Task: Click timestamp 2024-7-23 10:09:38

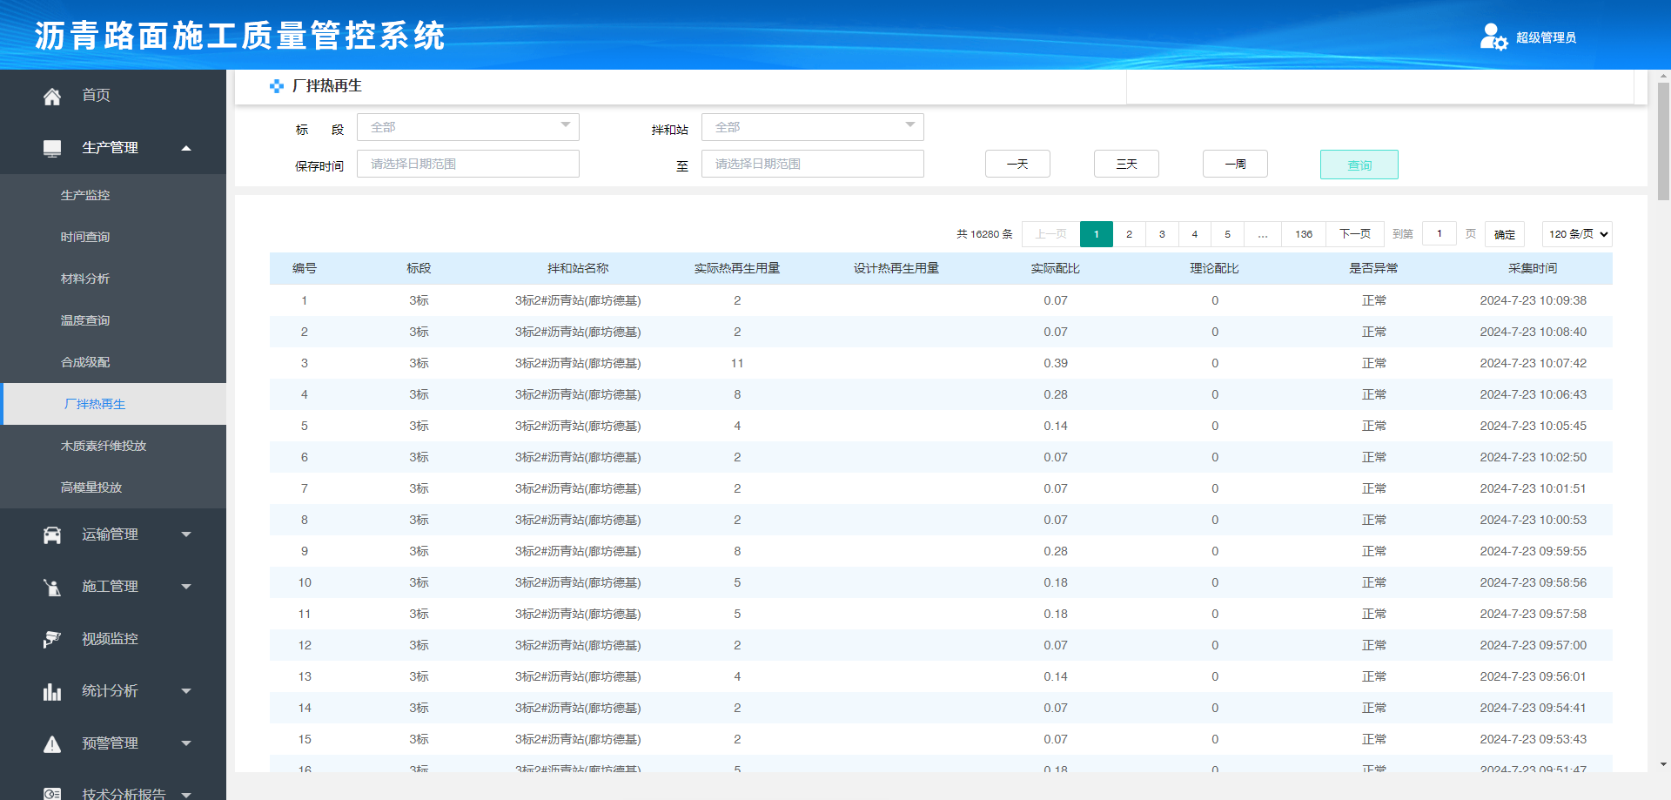Action: pyautogui.click(x=1533, y=300)
